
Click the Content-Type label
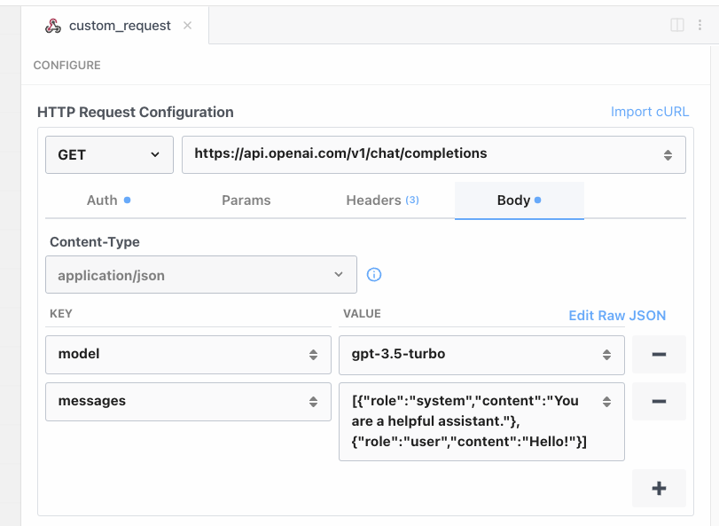coord(95,241)
